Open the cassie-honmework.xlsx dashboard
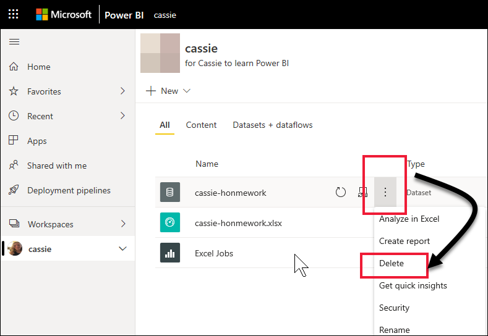Screen dimensions: 488x336 click(x=238, y=223)
